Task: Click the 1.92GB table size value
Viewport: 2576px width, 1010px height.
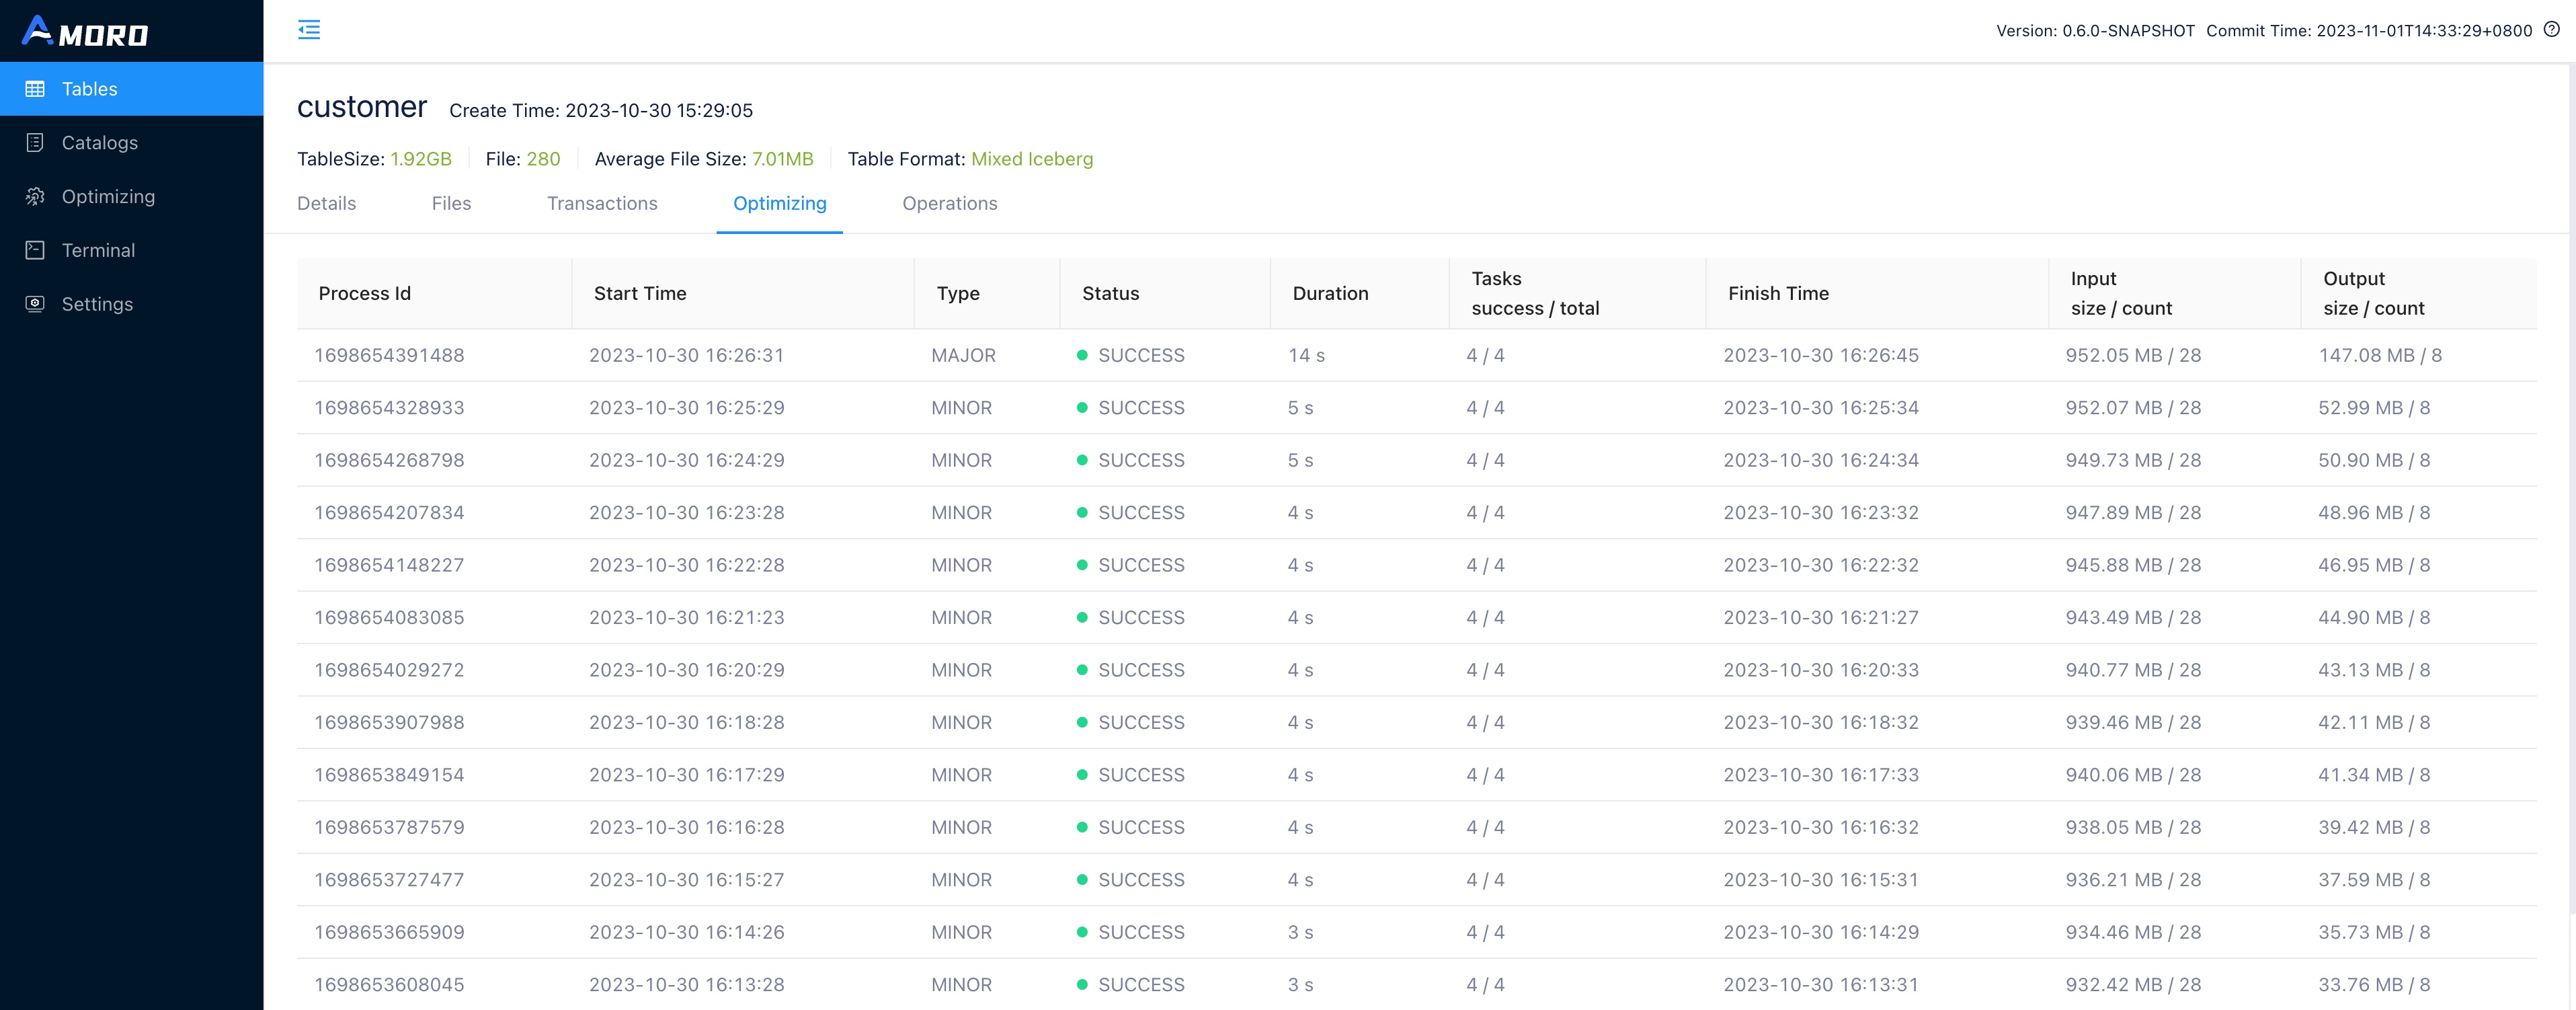Action: coord(420,159)
